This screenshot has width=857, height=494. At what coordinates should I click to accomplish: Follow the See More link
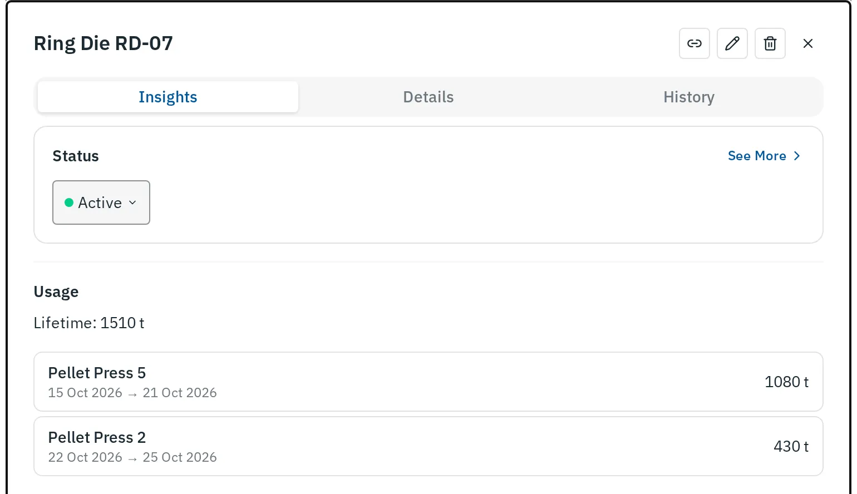point(764,156)
